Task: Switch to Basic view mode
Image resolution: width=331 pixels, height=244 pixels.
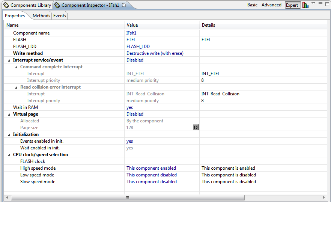Action: [252, 5]
